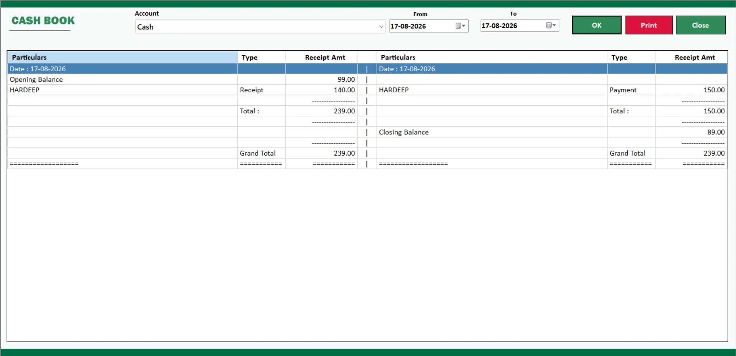This screenshot has width=736, height=356.
Task: Click the right Grand Total amount 239.00
Action: (714, 153)
